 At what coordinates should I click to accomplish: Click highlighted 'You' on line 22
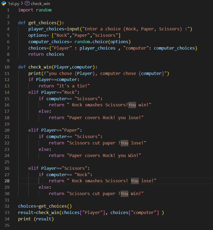(125, 143)
